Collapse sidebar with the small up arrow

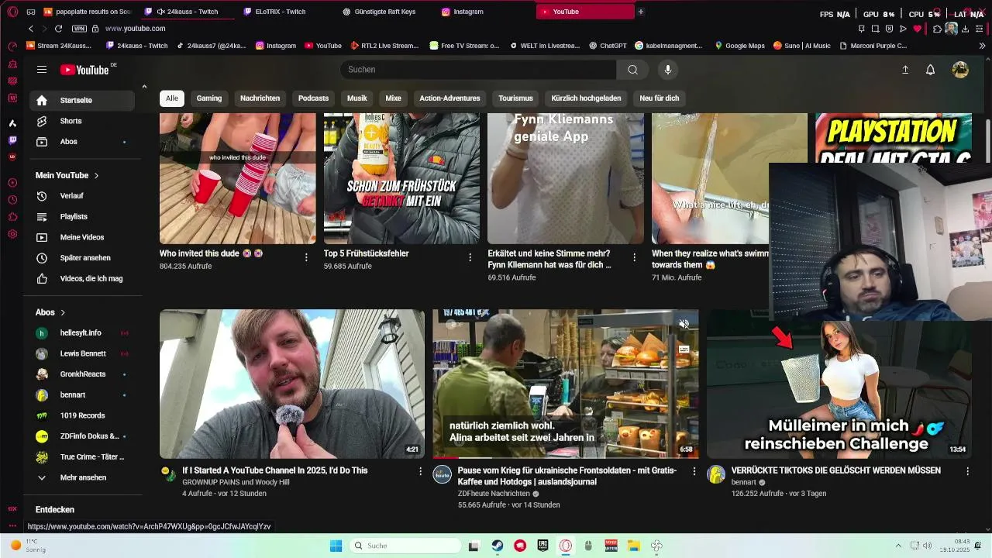[144, 87]
